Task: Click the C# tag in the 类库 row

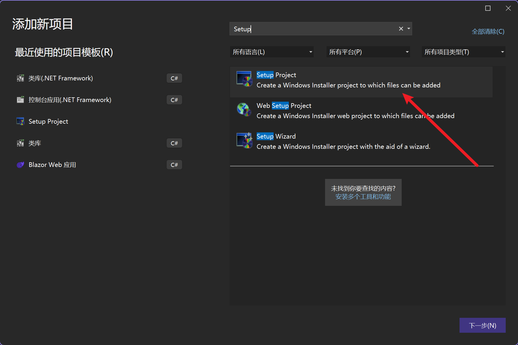Action: pos(174,143)
